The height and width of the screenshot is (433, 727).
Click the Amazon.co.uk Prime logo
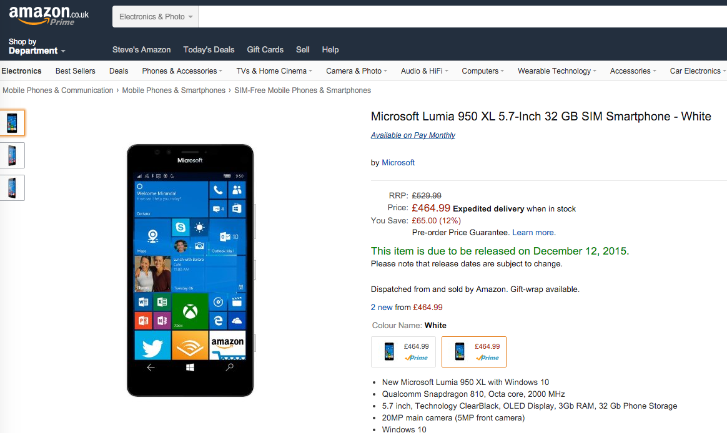pyautogui.click(x=49, y=16)
